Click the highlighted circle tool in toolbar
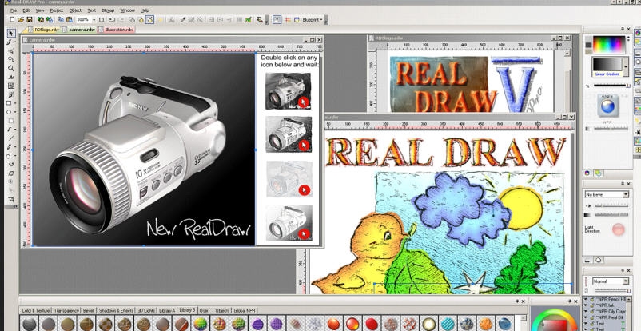641x331 pixels. (x=150, y=20)
